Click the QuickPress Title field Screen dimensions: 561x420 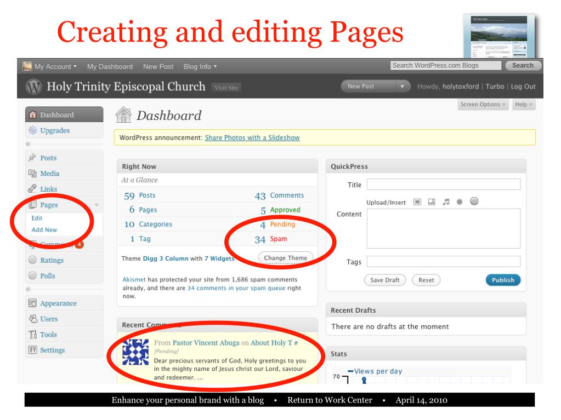[x=443, y=185]
